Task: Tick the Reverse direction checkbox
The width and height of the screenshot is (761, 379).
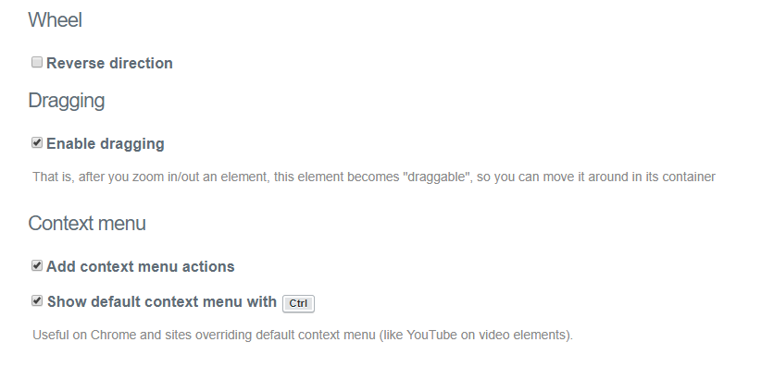Action: (x=37, y=62)
